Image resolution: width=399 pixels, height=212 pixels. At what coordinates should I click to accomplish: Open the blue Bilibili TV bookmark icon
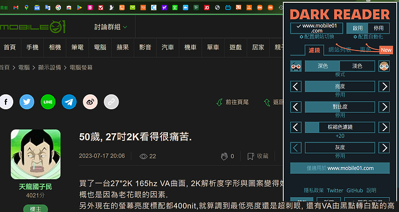pos(228,8)
